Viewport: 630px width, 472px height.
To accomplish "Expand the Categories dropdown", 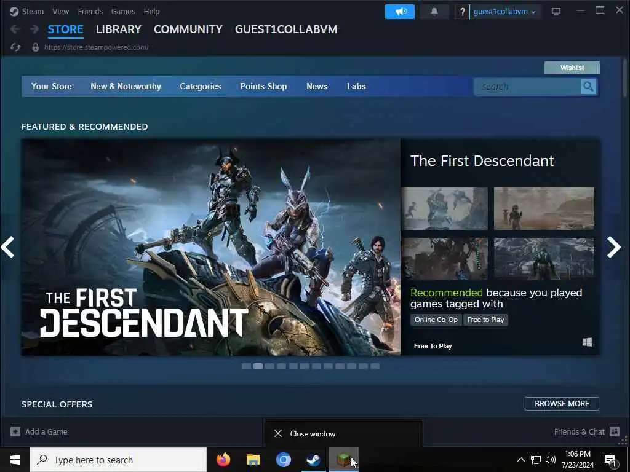I will point(201,86).
